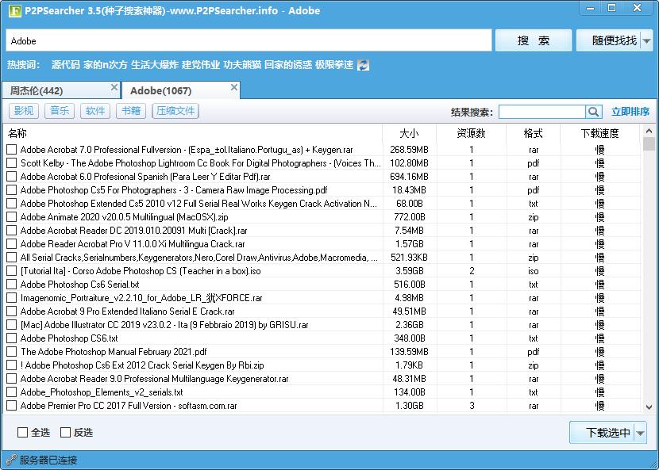Viewport: 659px width, 470px height.
Task: Filter results by 影视
Action: (24, 111)
